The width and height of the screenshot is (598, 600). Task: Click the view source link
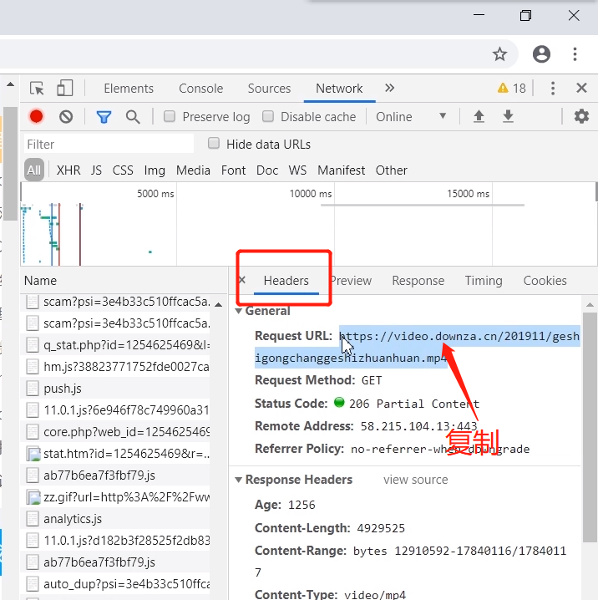coord(415,480)
